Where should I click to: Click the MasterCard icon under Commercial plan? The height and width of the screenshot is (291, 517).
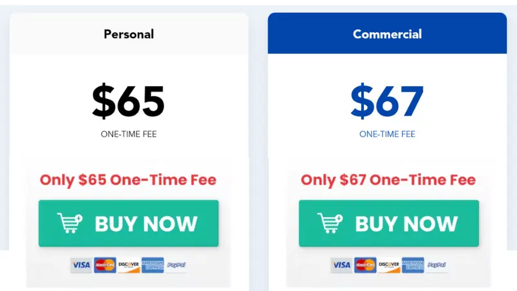pos(365,265)
